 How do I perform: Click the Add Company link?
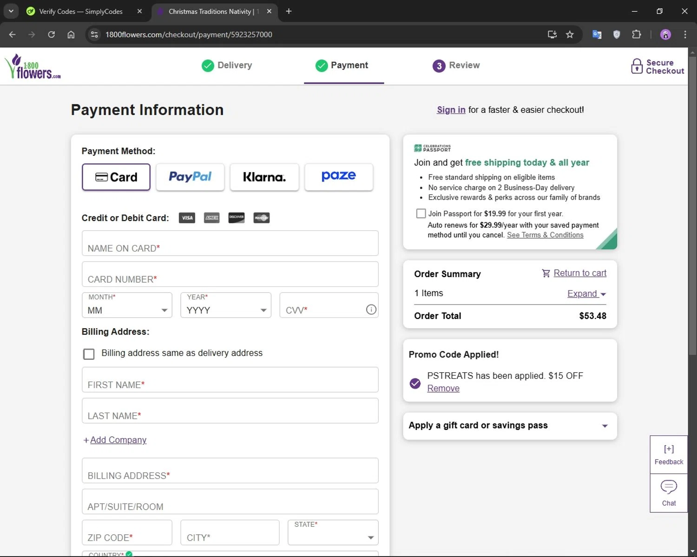[118, 440]
